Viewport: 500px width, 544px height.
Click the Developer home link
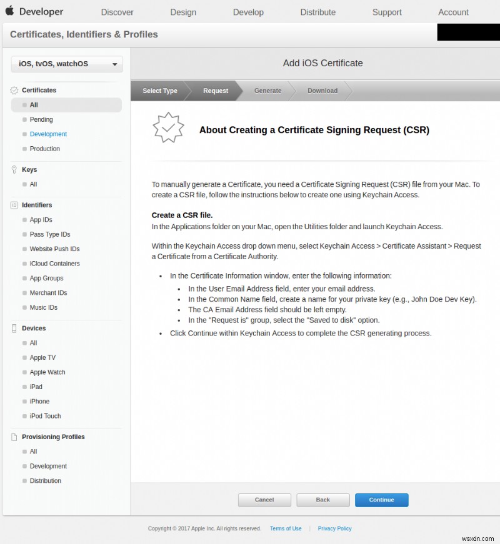(x=41, y=11)
